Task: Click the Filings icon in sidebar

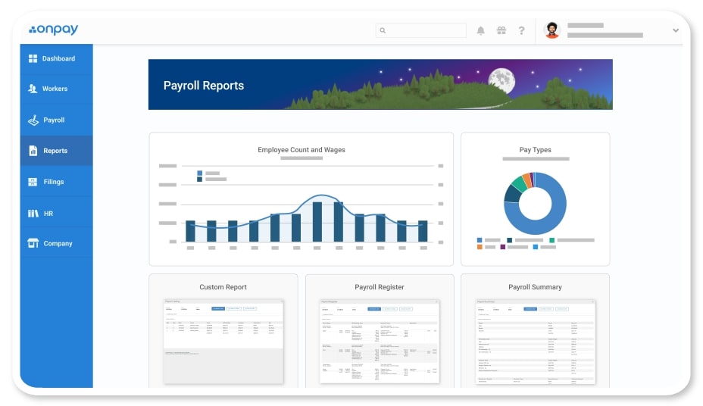Action: click(x=33, y=182)
